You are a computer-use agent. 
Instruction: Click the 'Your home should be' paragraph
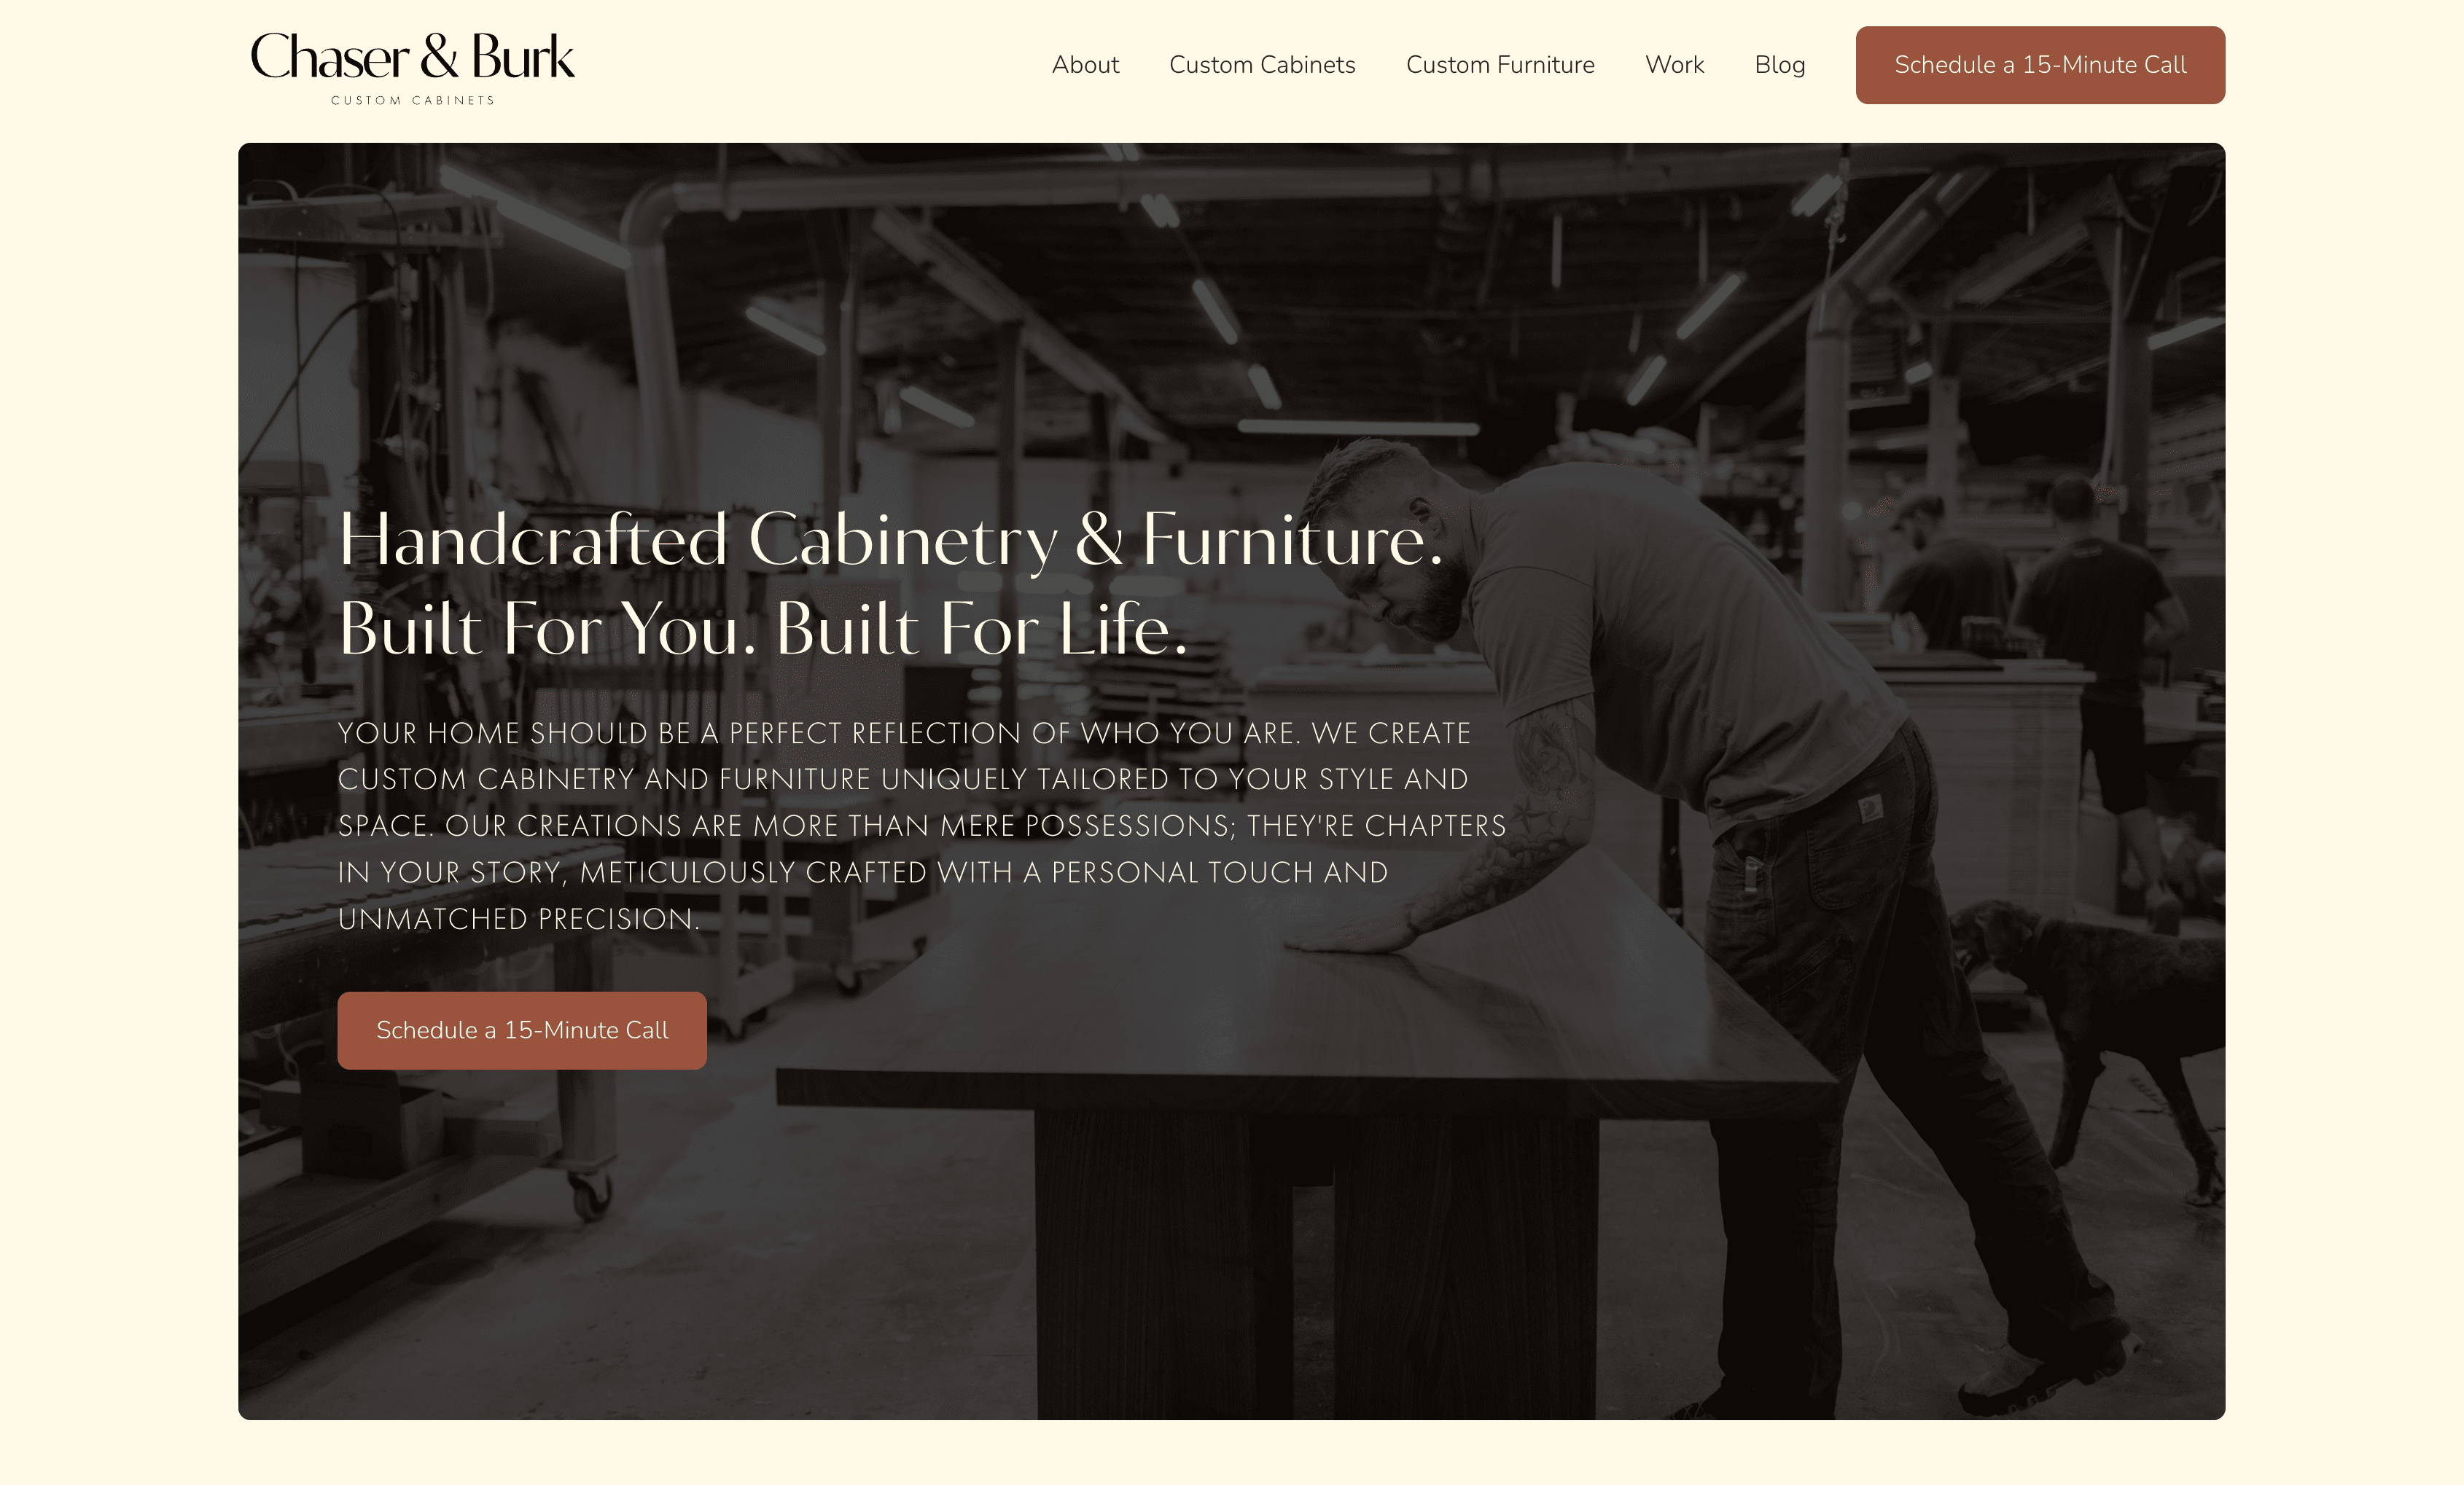coord(922,826)
